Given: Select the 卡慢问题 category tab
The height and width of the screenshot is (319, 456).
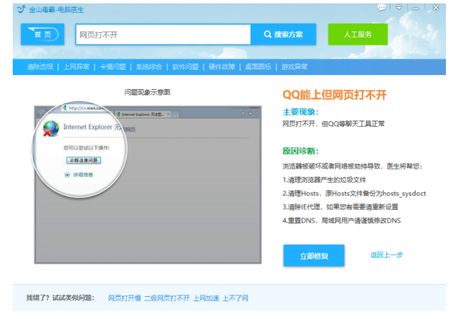Looking at the screenshot, I should [113, 67].
